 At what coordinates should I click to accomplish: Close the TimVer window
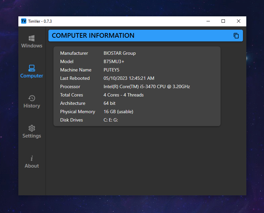coord(239,21)
